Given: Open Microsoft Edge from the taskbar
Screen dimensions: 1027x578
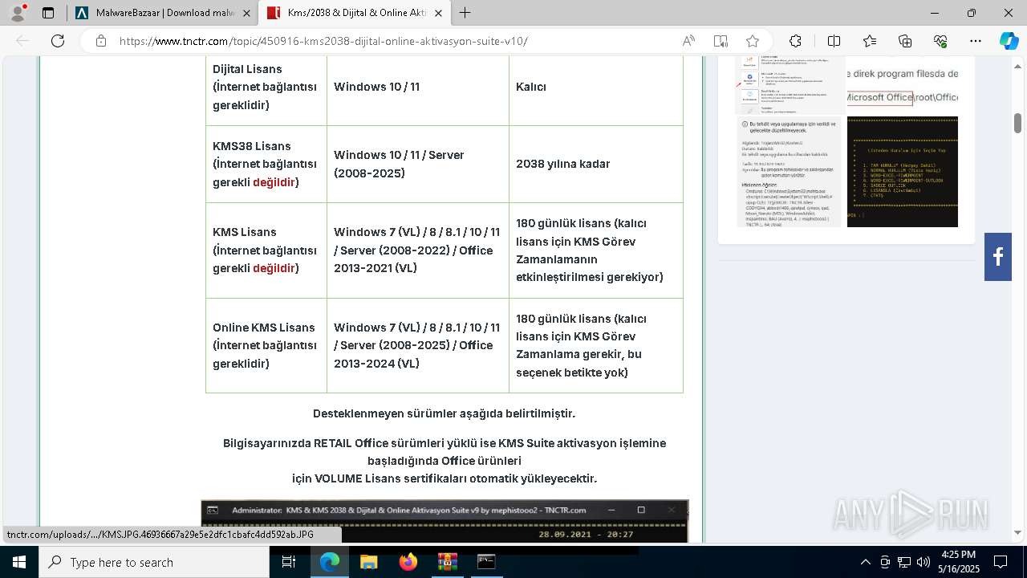Looking at the screenshot, I should (330, 562).
